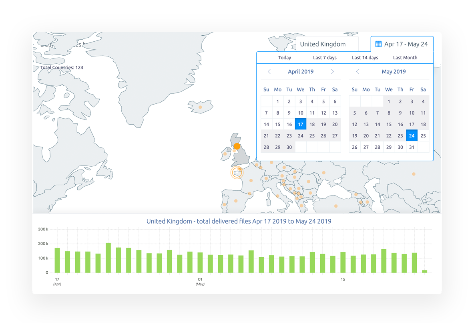Pick May 15 in the calendar
Viewport: 474px width, 323px height.
pos(389,124)
